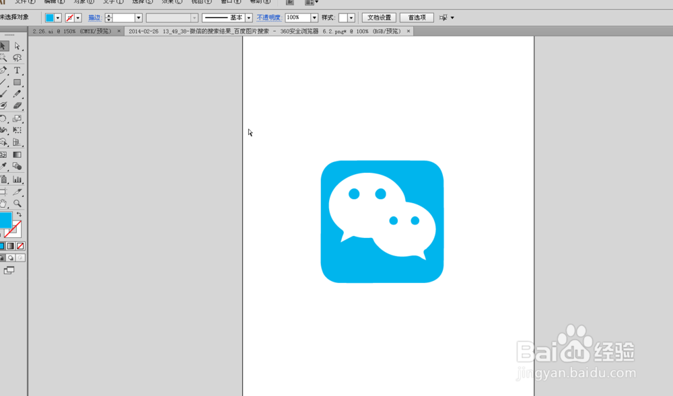Enable Draw Behind mode
The width and height of the screenshot is (673, 396).
point(11,258)
